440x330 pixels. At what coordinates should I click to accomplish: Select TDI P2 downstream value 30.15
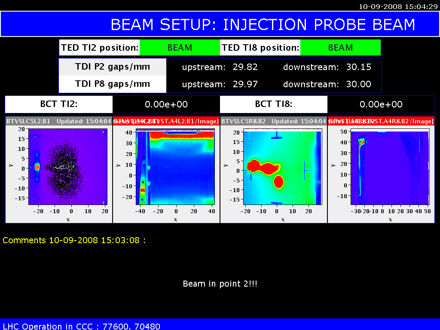(x=358, y=67)
